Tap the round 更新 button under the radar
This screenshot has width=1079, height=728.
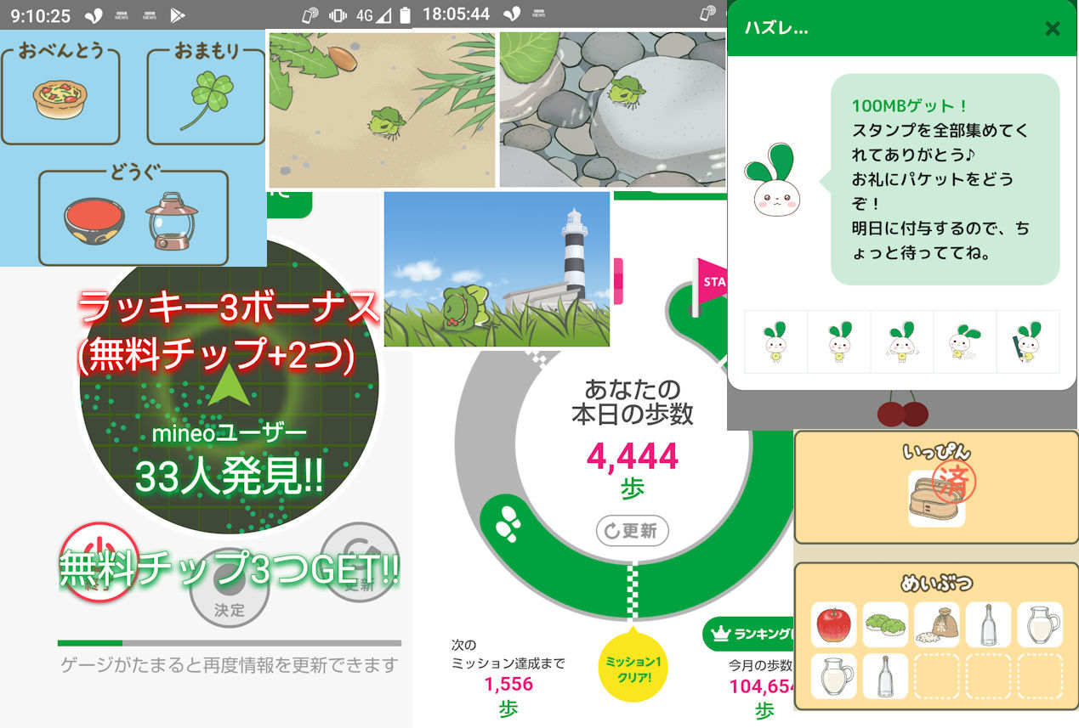[361, 562]
